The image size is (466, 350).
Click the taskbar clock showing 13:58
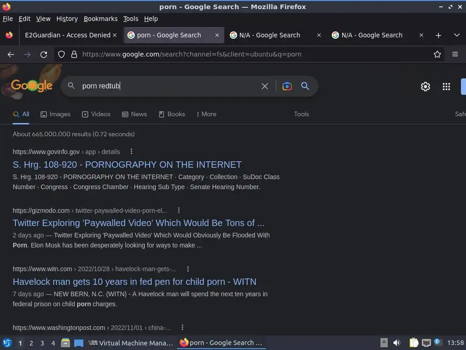pyautogui.click(x=455, y=343)
